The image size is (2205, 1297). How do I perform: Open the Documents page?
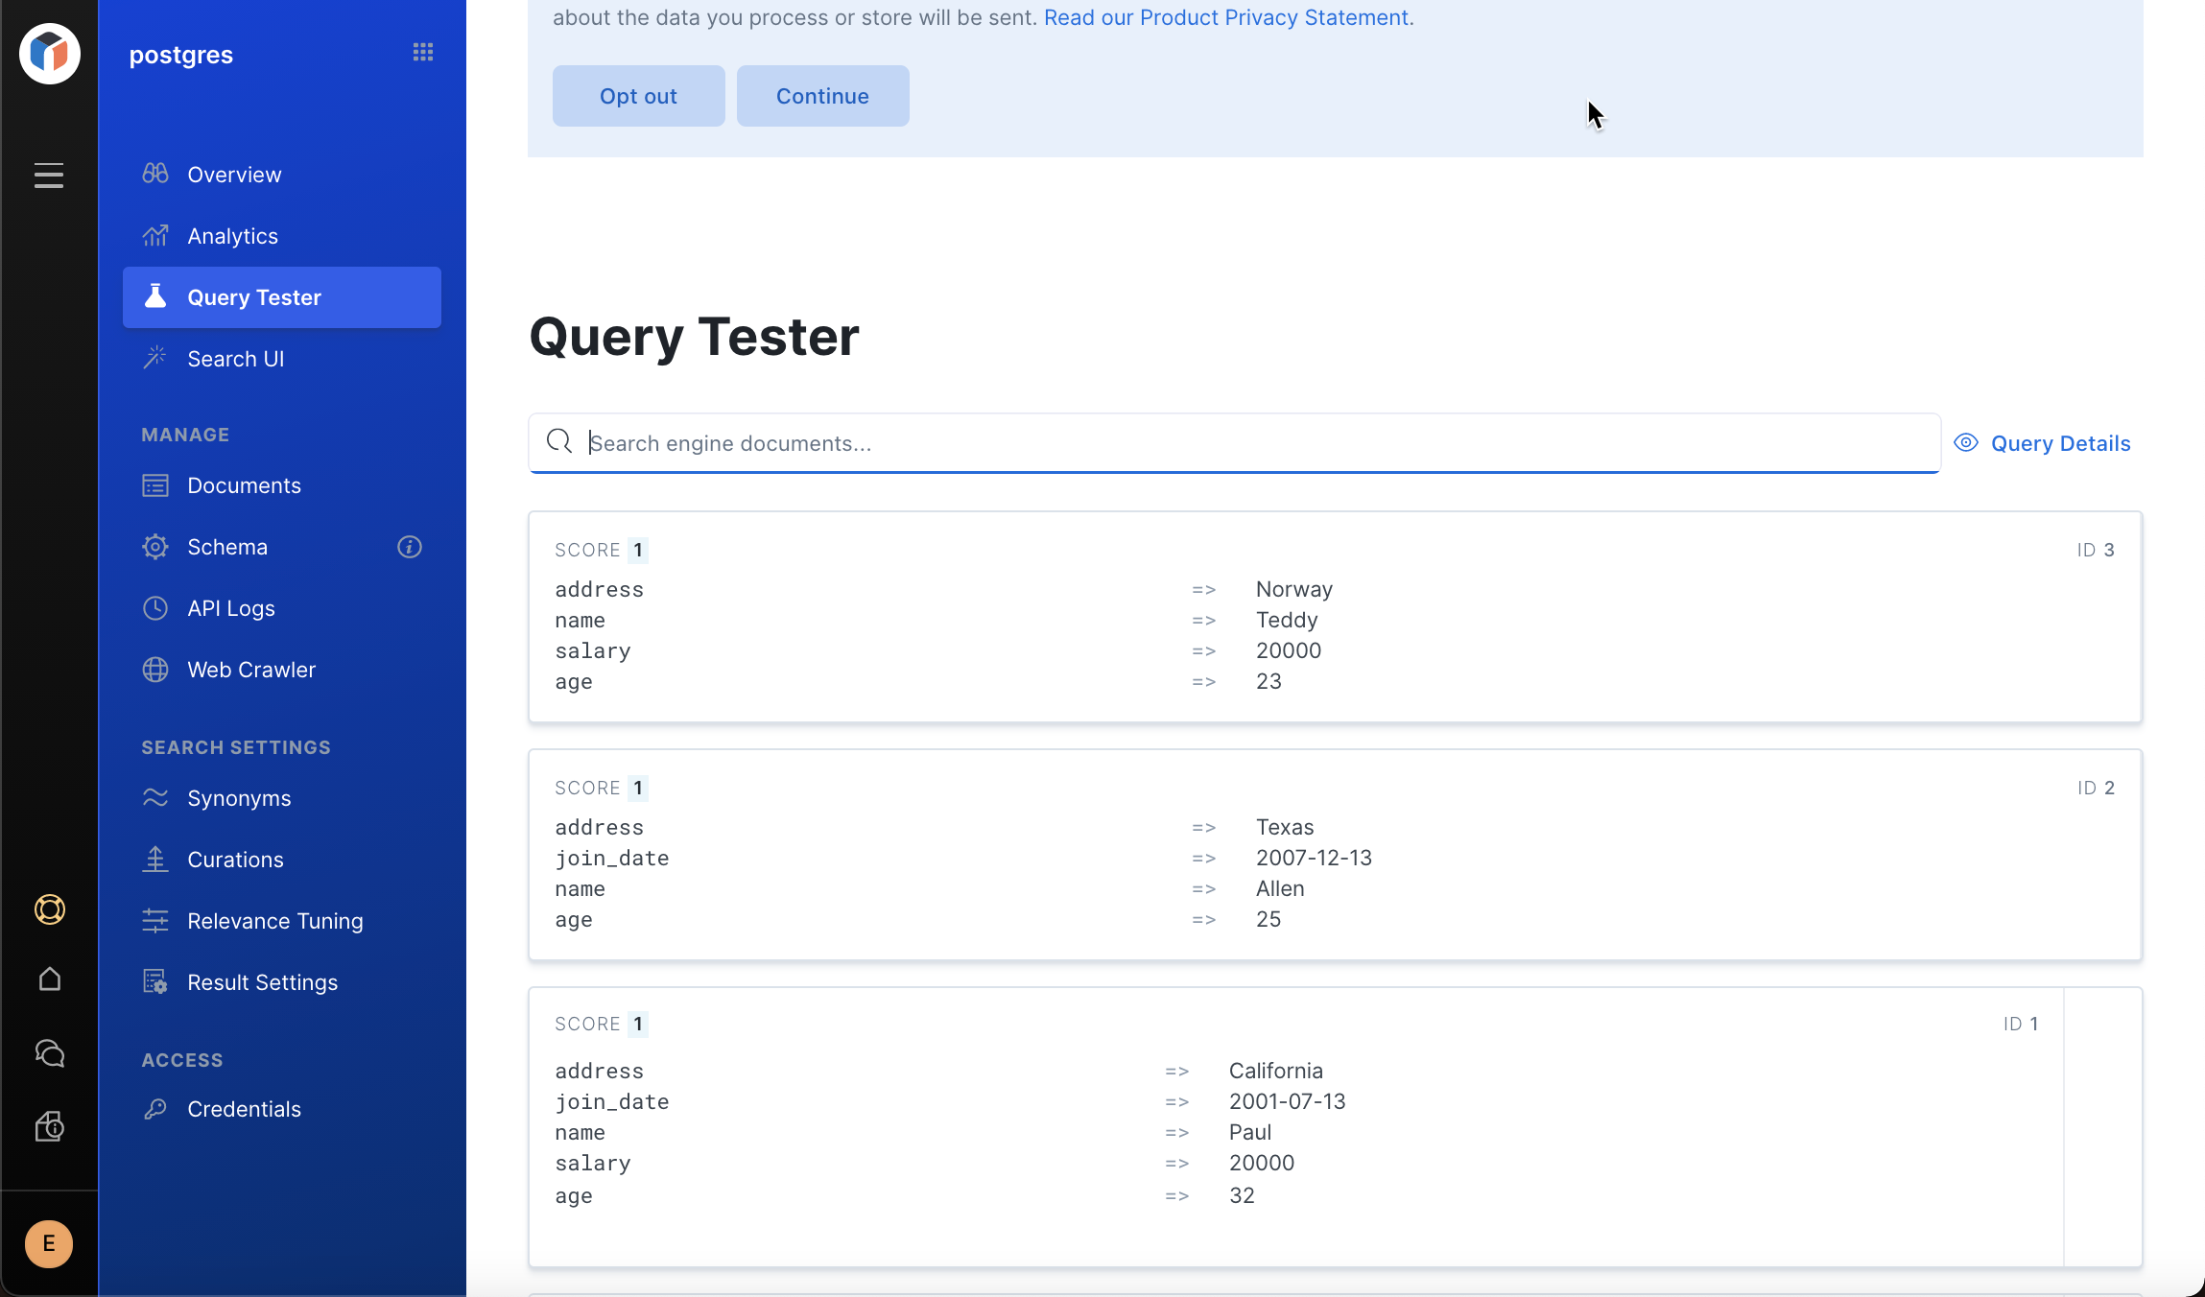tap(244, 485)
